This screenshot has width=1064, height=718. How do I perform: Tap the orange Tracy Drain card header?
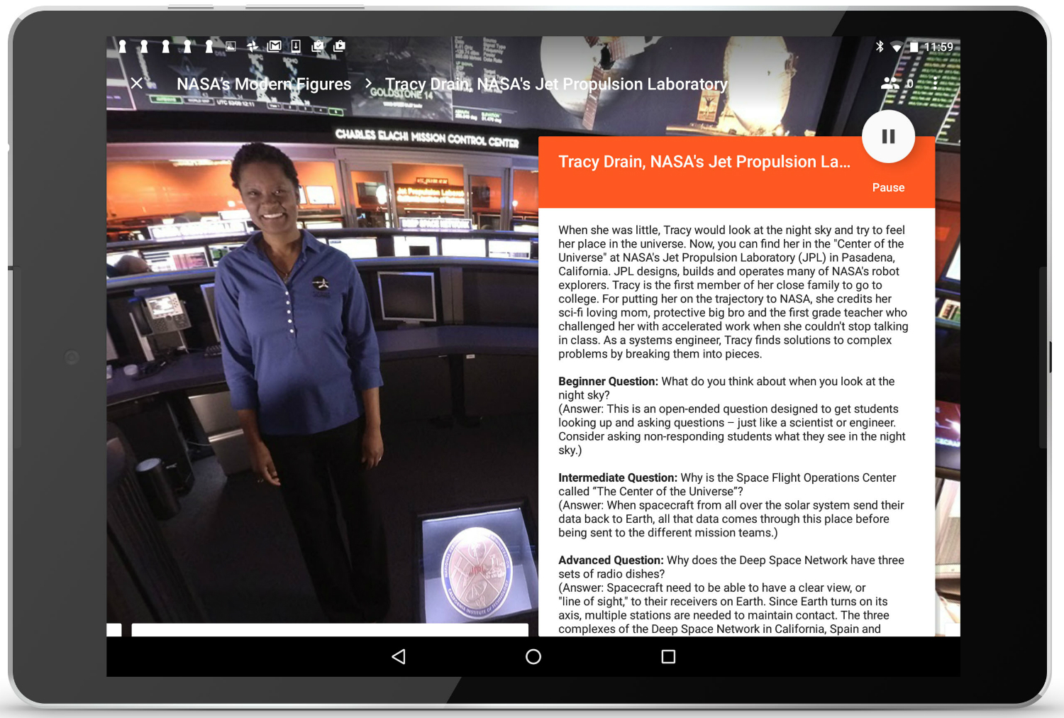coord(704,162)
